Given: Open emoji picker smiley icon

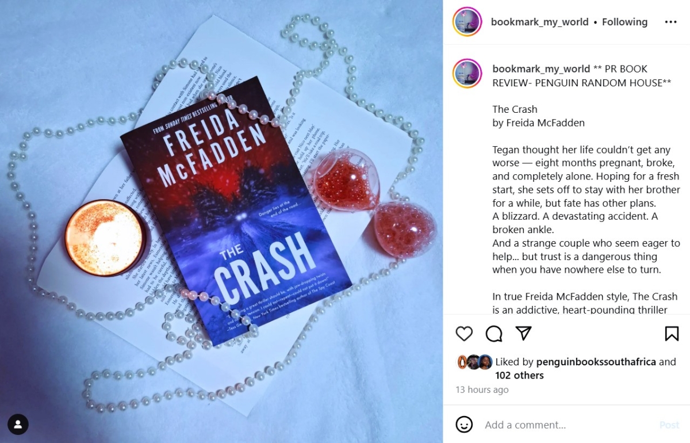Looking at the screenshot, I should [464, 425].
